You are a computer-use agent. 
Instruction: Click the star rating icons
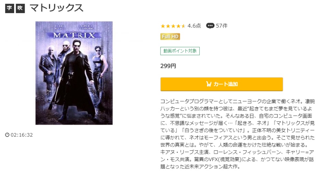pos(173,26)
